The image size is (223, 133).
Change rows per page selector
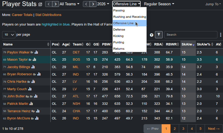click(9, 35)
